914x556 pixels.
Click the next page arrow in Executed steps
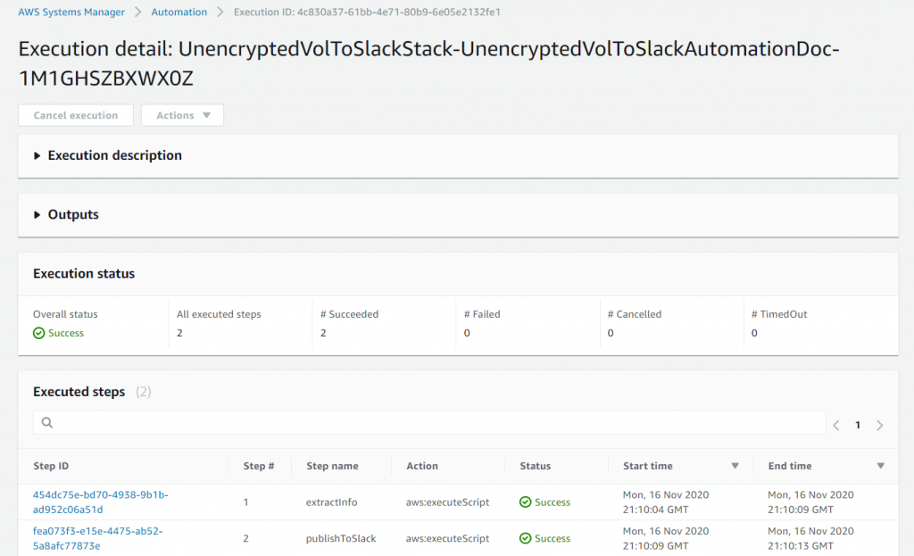(x=879, y=425)
